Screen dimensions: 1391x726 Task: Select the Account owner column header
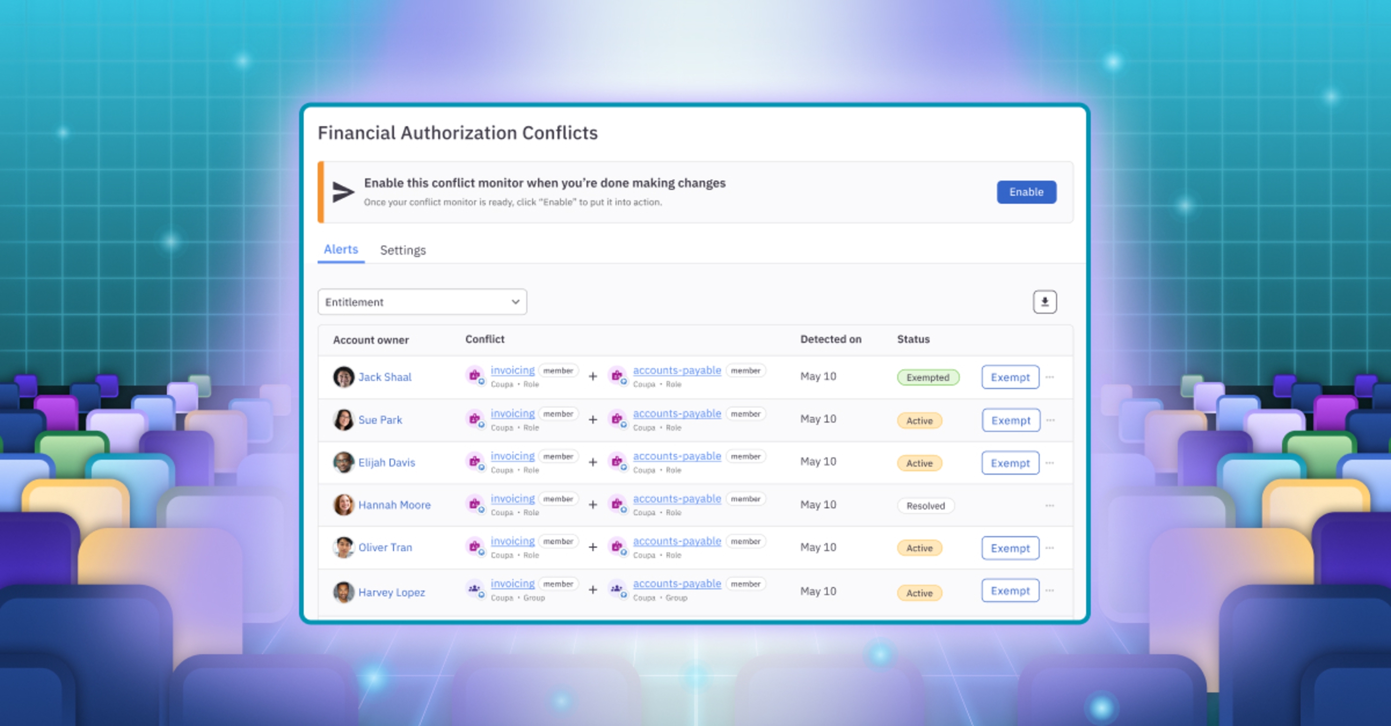371,340
